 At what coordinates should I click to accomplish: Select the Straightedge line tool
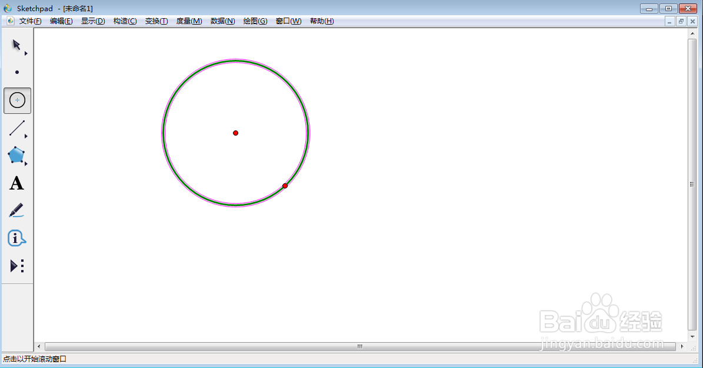[x=17, y=128]
